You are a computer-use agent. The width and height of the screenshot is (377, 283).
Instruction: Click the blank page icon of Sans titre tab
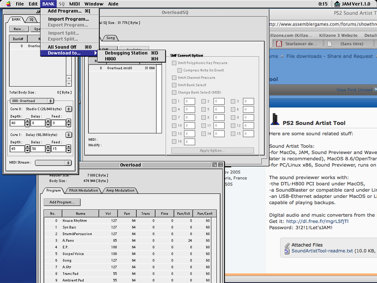pos(330,44)
